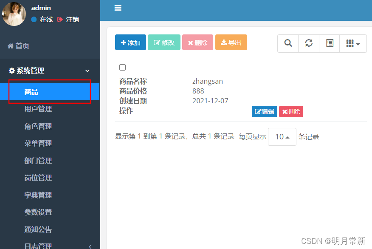372x249 pixels.
Task: Click the blue 添加 button
Action: point(130,42)
